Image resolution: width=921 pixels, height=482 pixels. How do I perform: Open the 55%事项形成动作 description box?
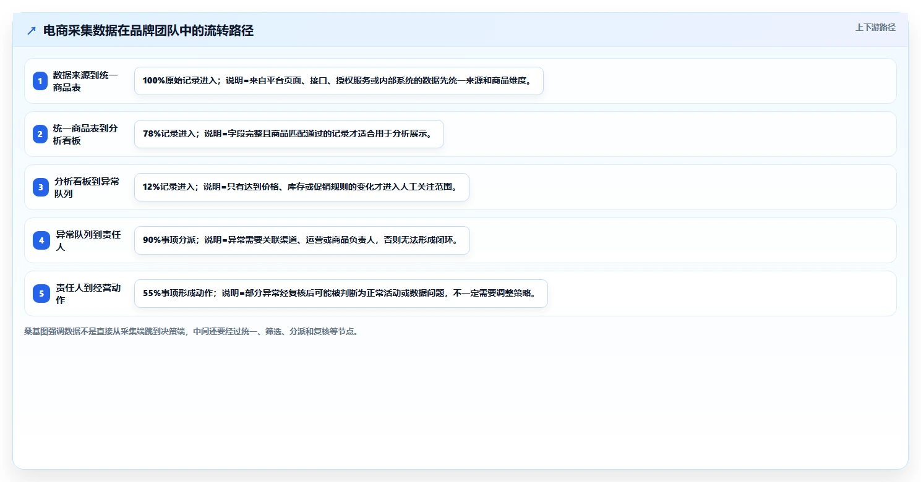[341, 294]
